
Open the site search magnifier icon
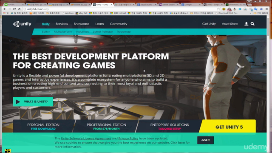click(252, 24)
